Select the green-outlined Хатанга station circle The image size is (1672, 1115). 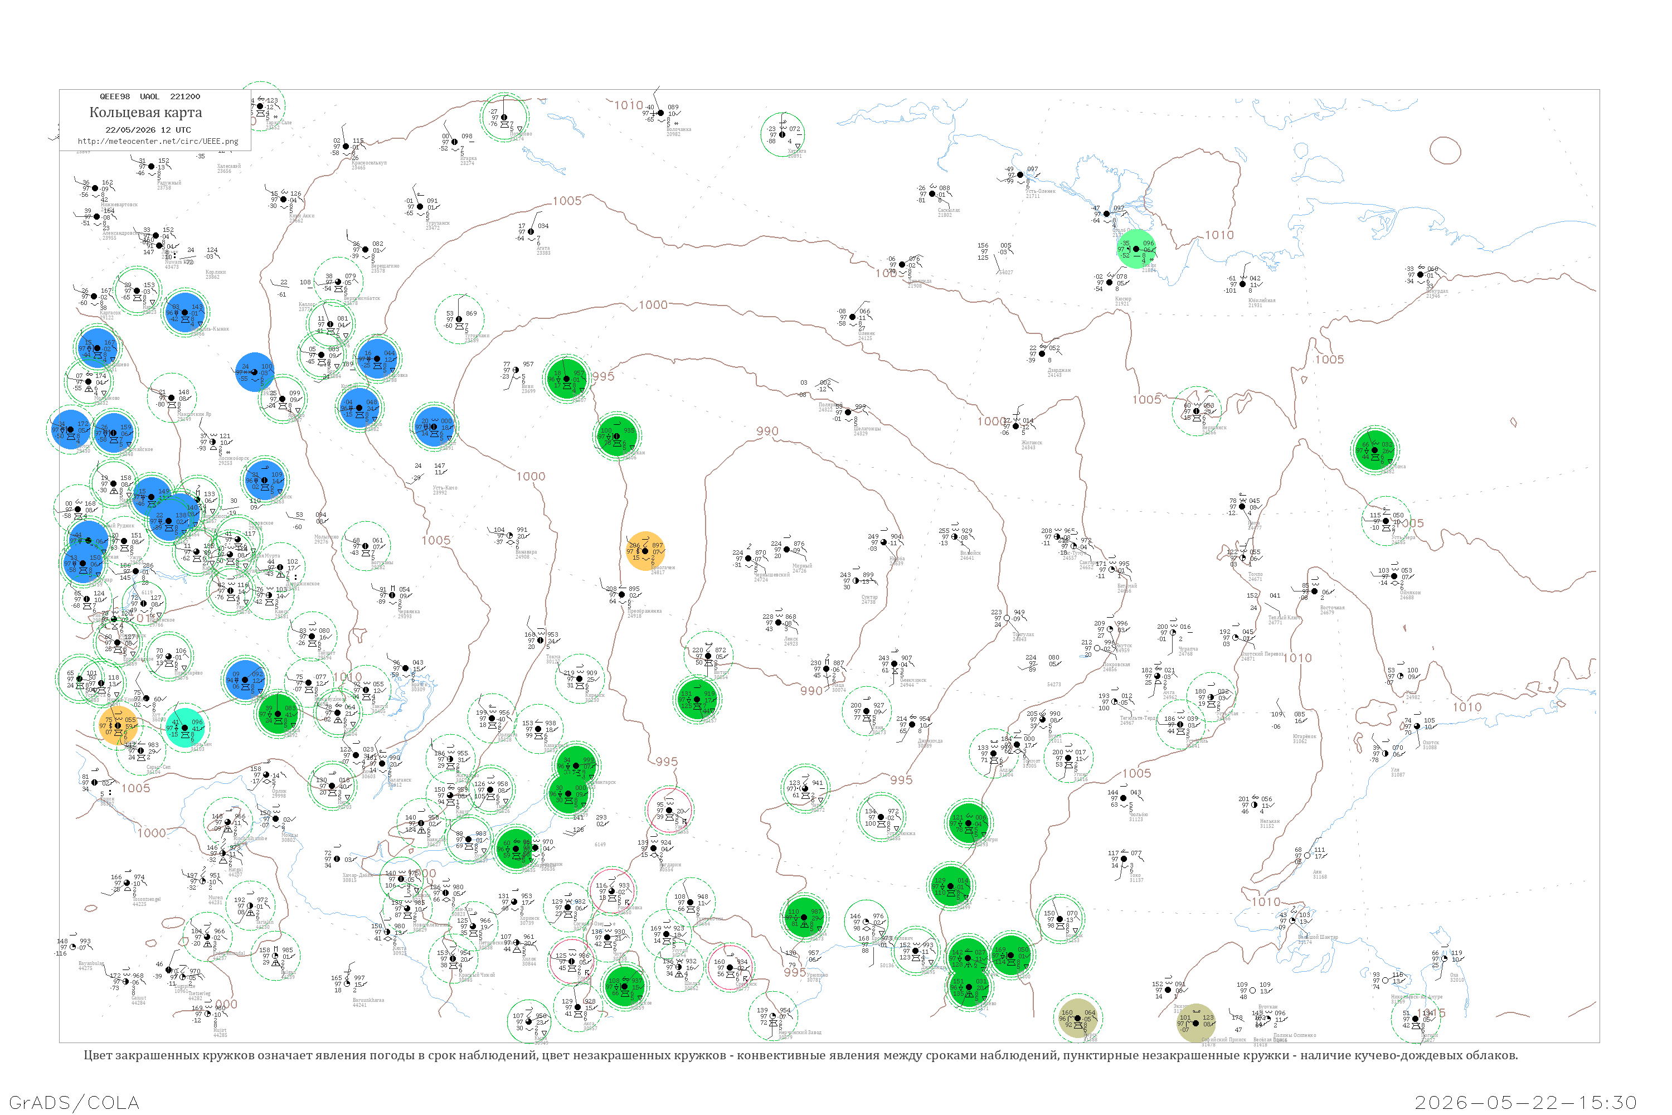[782, 134]
